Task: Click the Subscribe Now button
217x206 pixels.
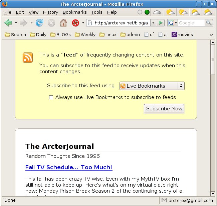Action: [x=164, y=109]
